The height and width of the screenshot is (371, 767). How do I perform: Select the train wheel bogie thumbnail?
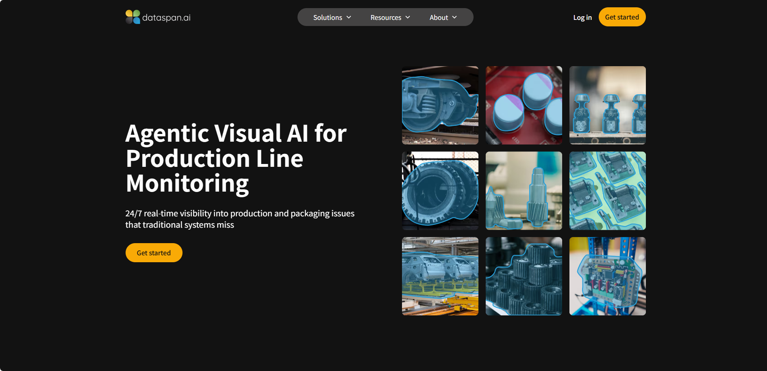coord(440,106)
